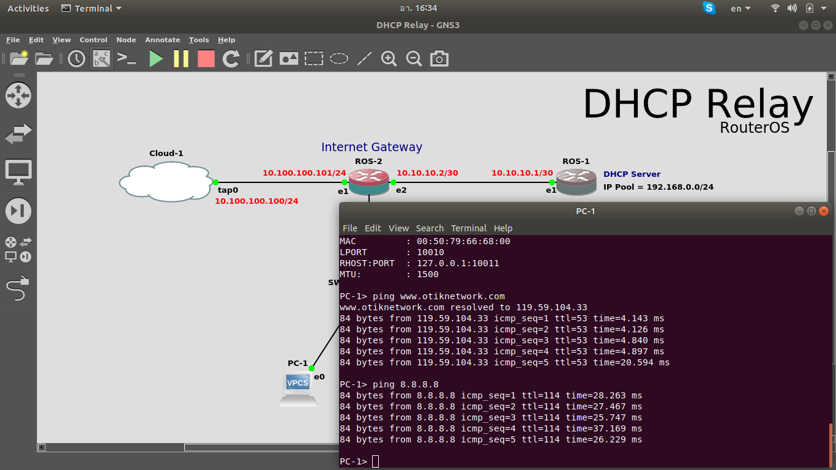This screenshot has height=470, width=836.
Task: Reload all nodes
Action: pos(231,58)
